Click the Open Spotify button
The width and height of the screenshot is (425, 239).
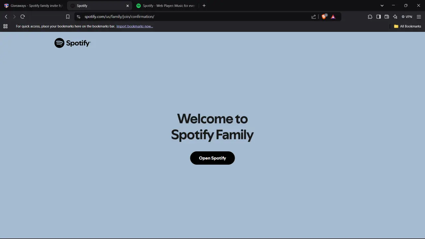tap(212, 158)
